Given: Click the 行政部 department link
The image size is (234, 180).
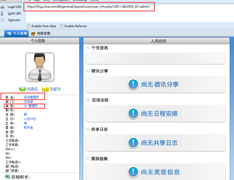Looking at the screenshot, I should click(28, 102).
